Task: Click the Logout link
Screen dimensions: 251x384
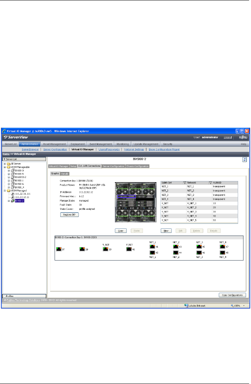Action: coord(228,137)
